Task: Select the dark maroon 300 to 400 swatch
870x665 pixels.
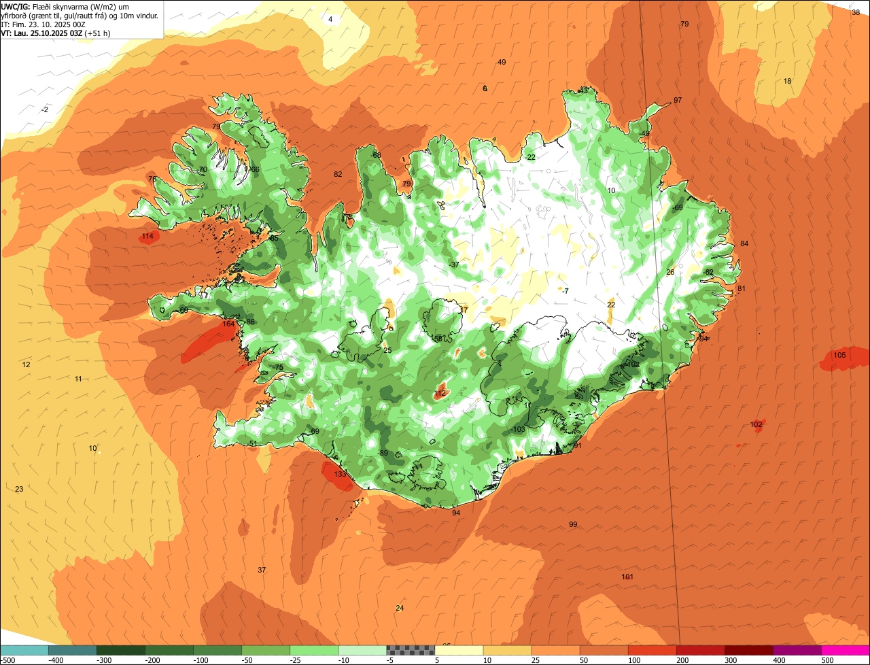Action: coord(748,650)
